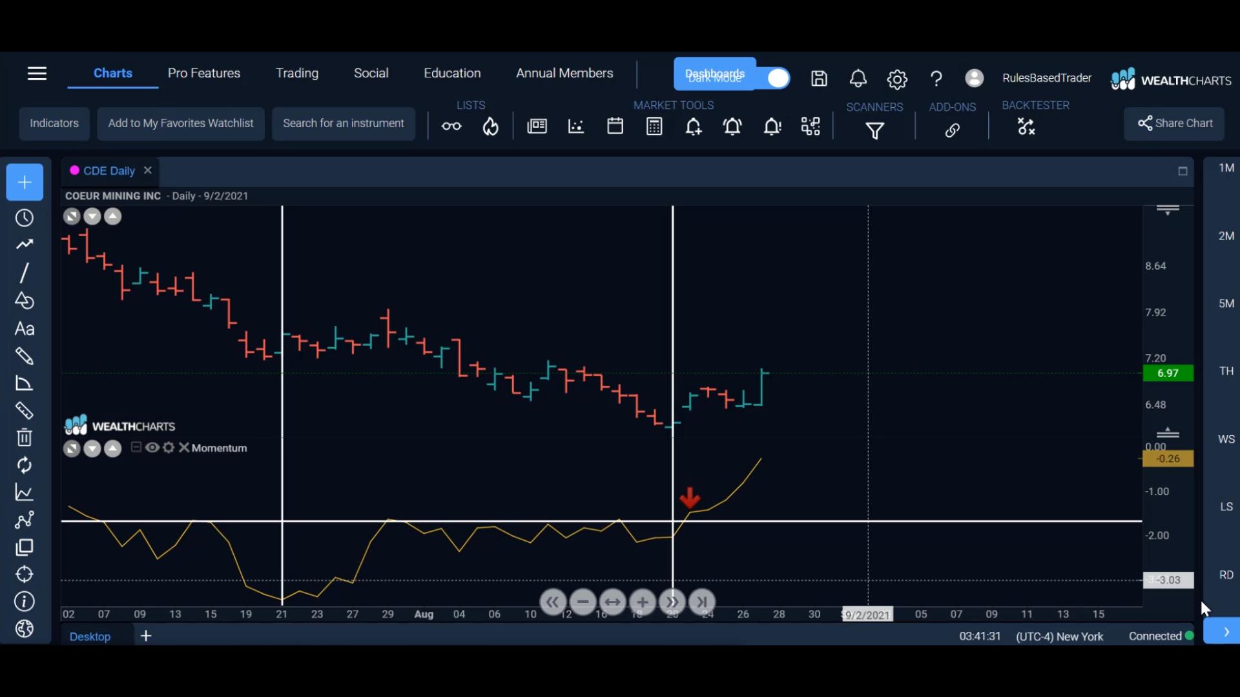Viewport: 1240px width, 697px height.
Task: Launch the Backtester tool icon
Action: pos(1026,126)
